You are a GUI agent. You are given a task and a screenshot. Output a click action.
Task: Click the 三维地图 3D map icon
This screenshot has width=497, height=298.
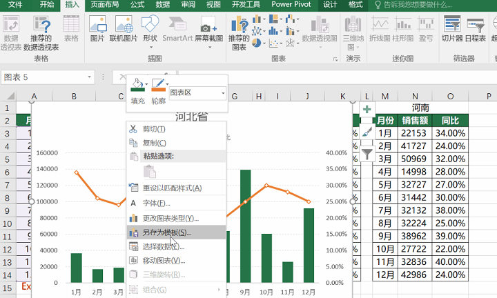coord(353,32)
